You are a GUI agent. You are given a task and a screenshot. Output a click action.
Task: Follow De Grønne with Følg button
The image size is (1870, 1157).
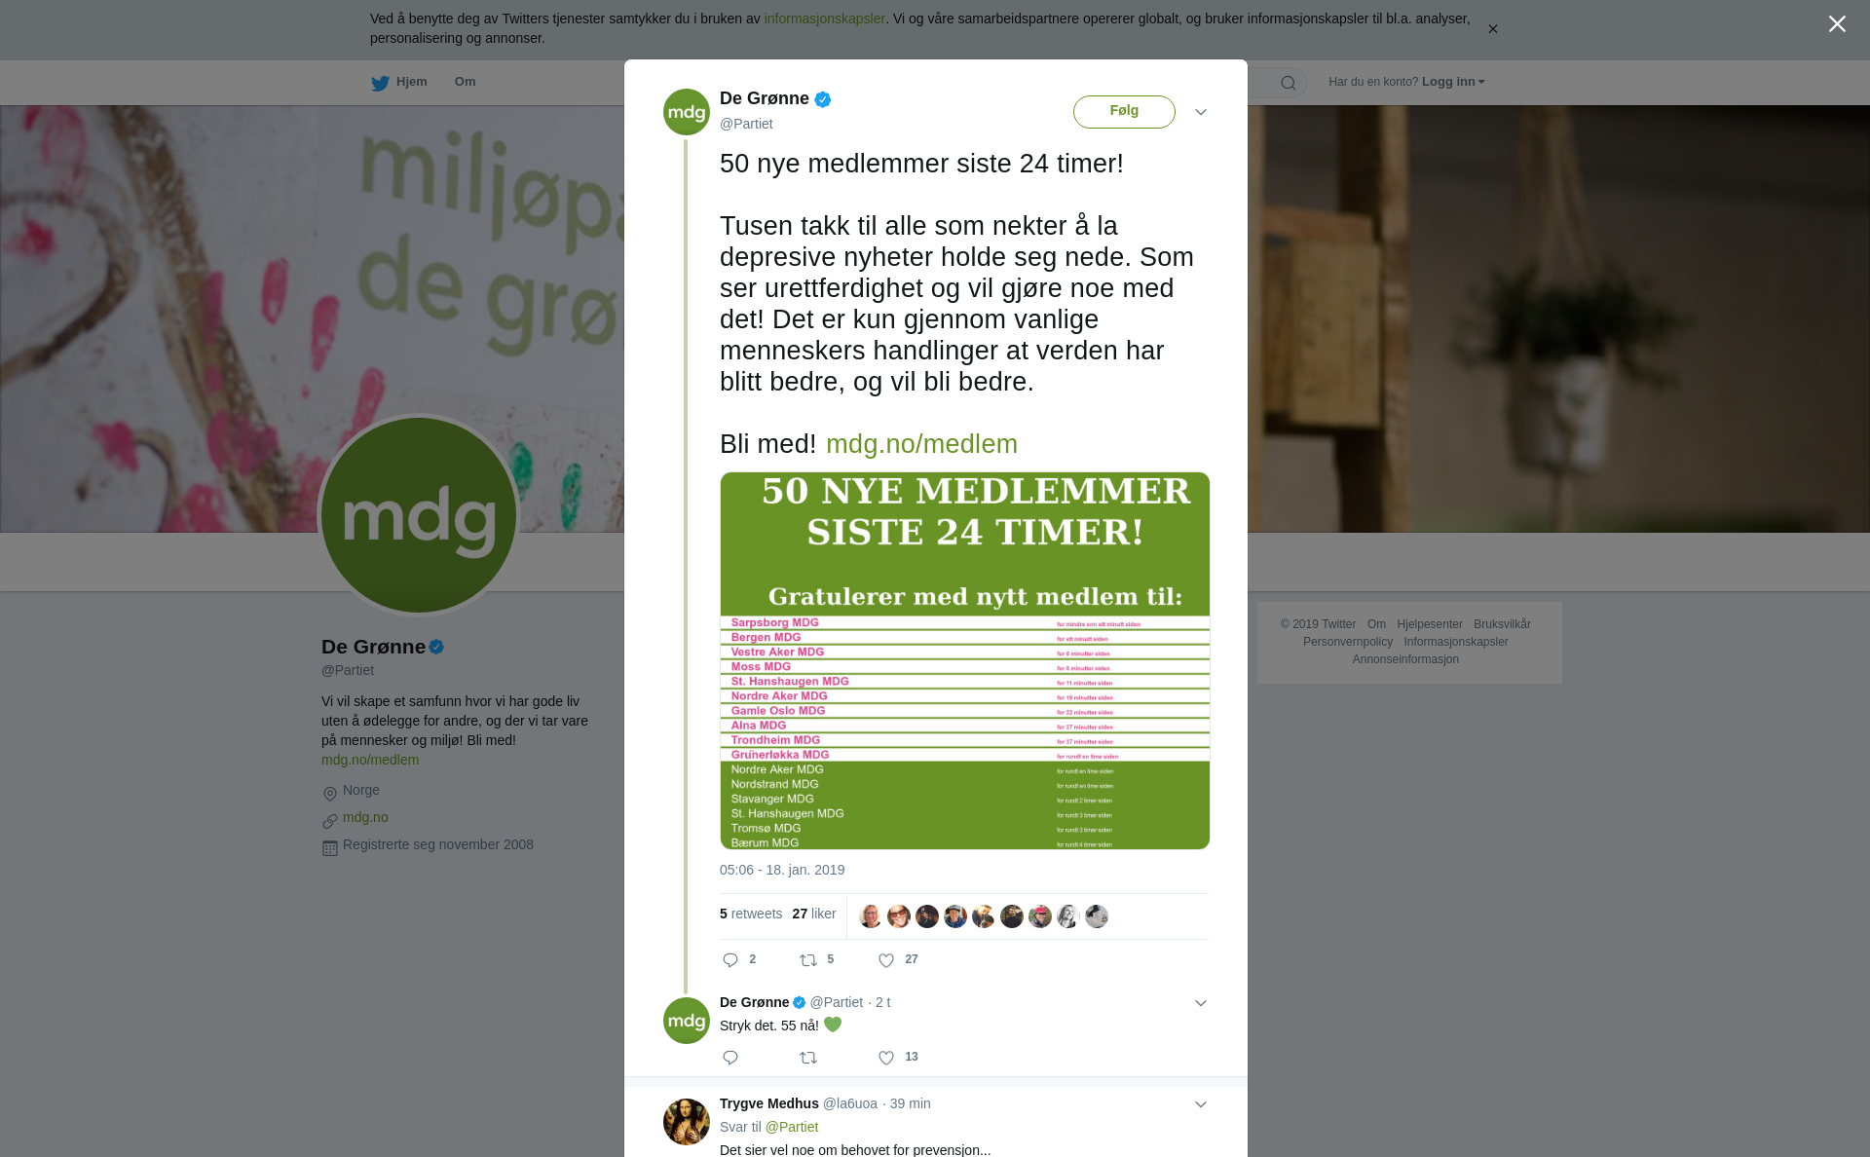(x=1124, y=111)
